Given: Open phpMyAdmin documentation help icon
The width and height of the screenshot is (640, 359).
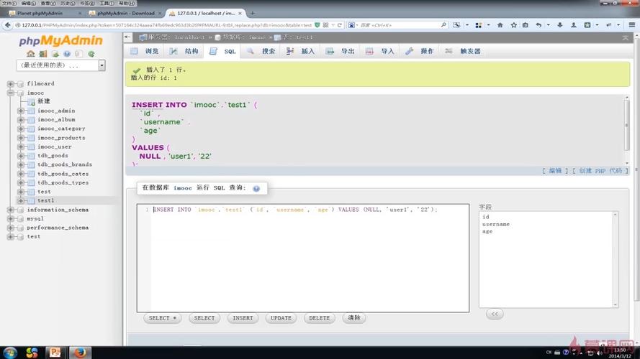Looking at the screenshot, I should point(67,54).
